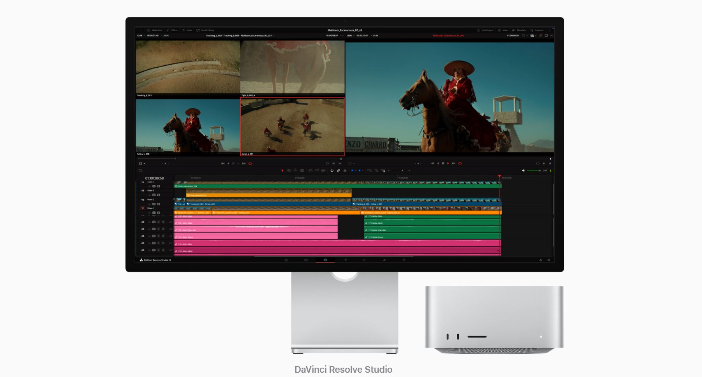This screenshot has height=377, width=702.
Task: Show the Metadata panel
Action: click(x=519, y=30)
